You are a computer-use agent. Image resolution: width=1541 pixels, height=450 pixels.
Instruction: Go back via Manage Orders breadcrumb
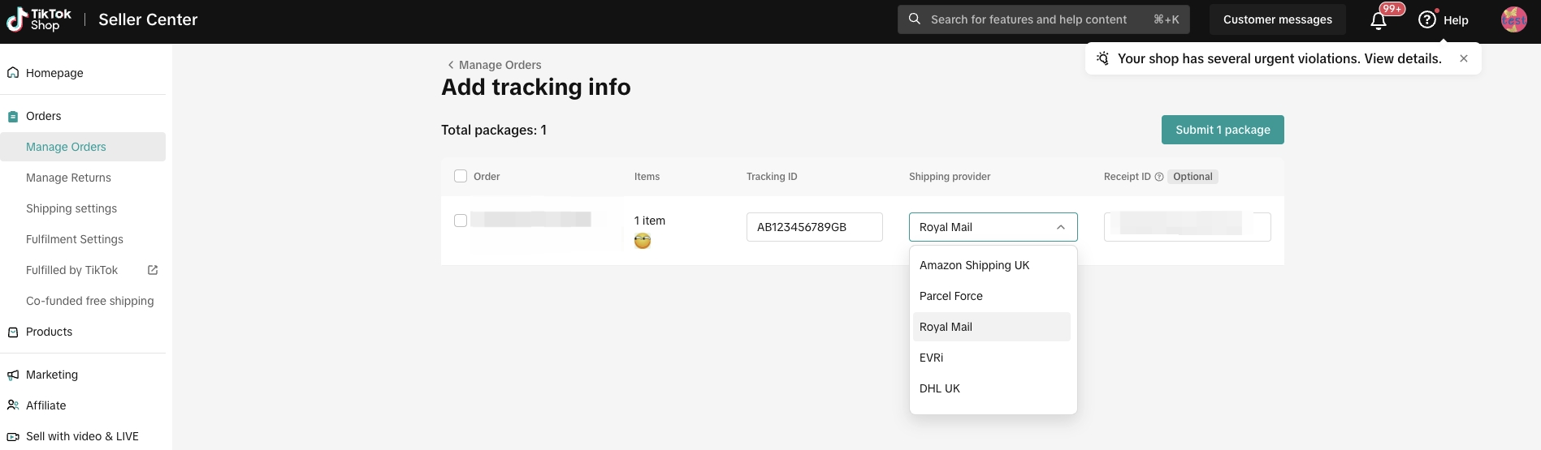[500, 65]
